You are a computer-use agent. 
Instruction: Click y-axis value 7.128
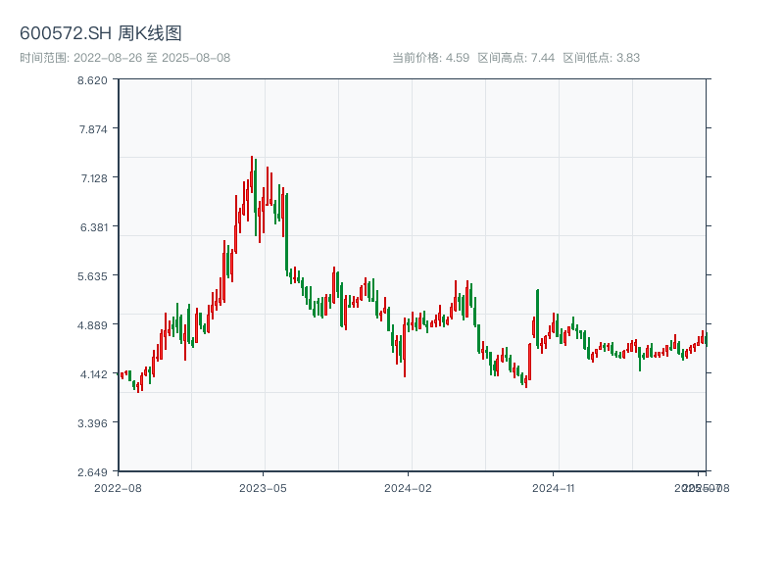(x=94, y=178)
